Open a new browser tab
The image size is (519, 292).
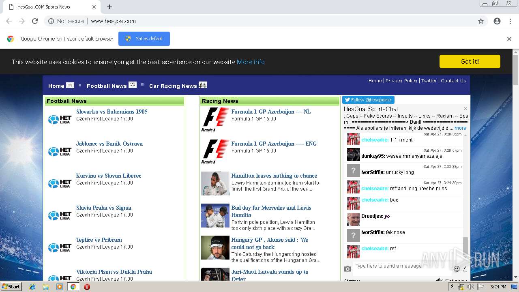pos(109,7)
